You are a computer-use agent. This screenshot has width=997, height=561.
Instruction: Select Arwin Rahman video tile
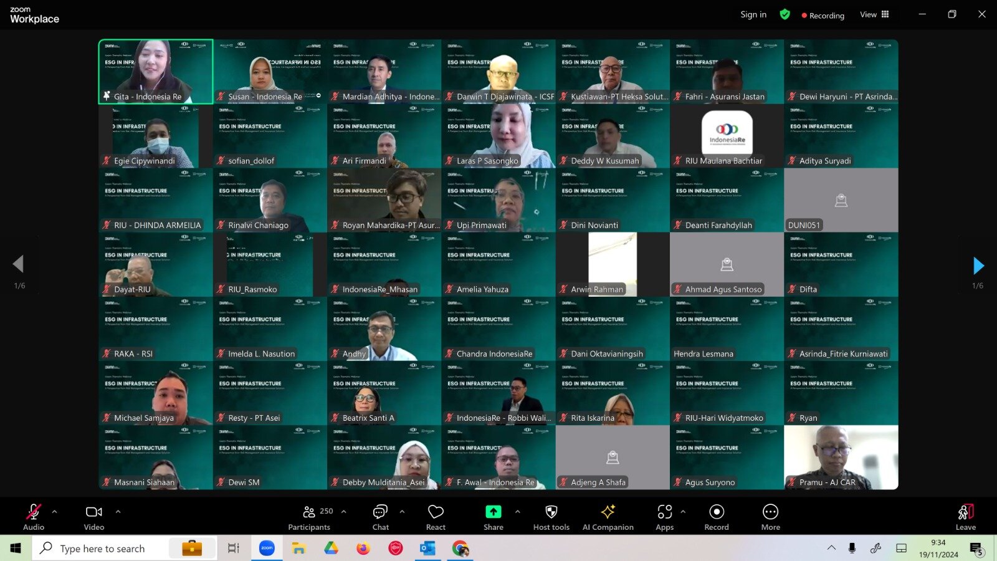pyautogui.click(x=613, y=264)
